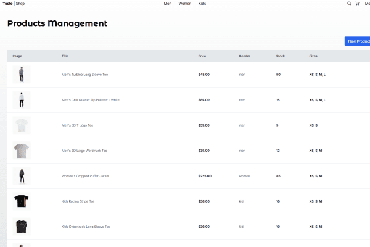Open Kids Racing Stripe Tee link

point(78,201)
